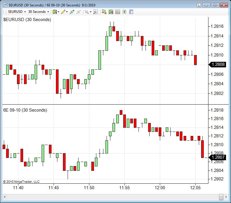
Task: Click the 11:55 time axis label
Action: [124, 188]
